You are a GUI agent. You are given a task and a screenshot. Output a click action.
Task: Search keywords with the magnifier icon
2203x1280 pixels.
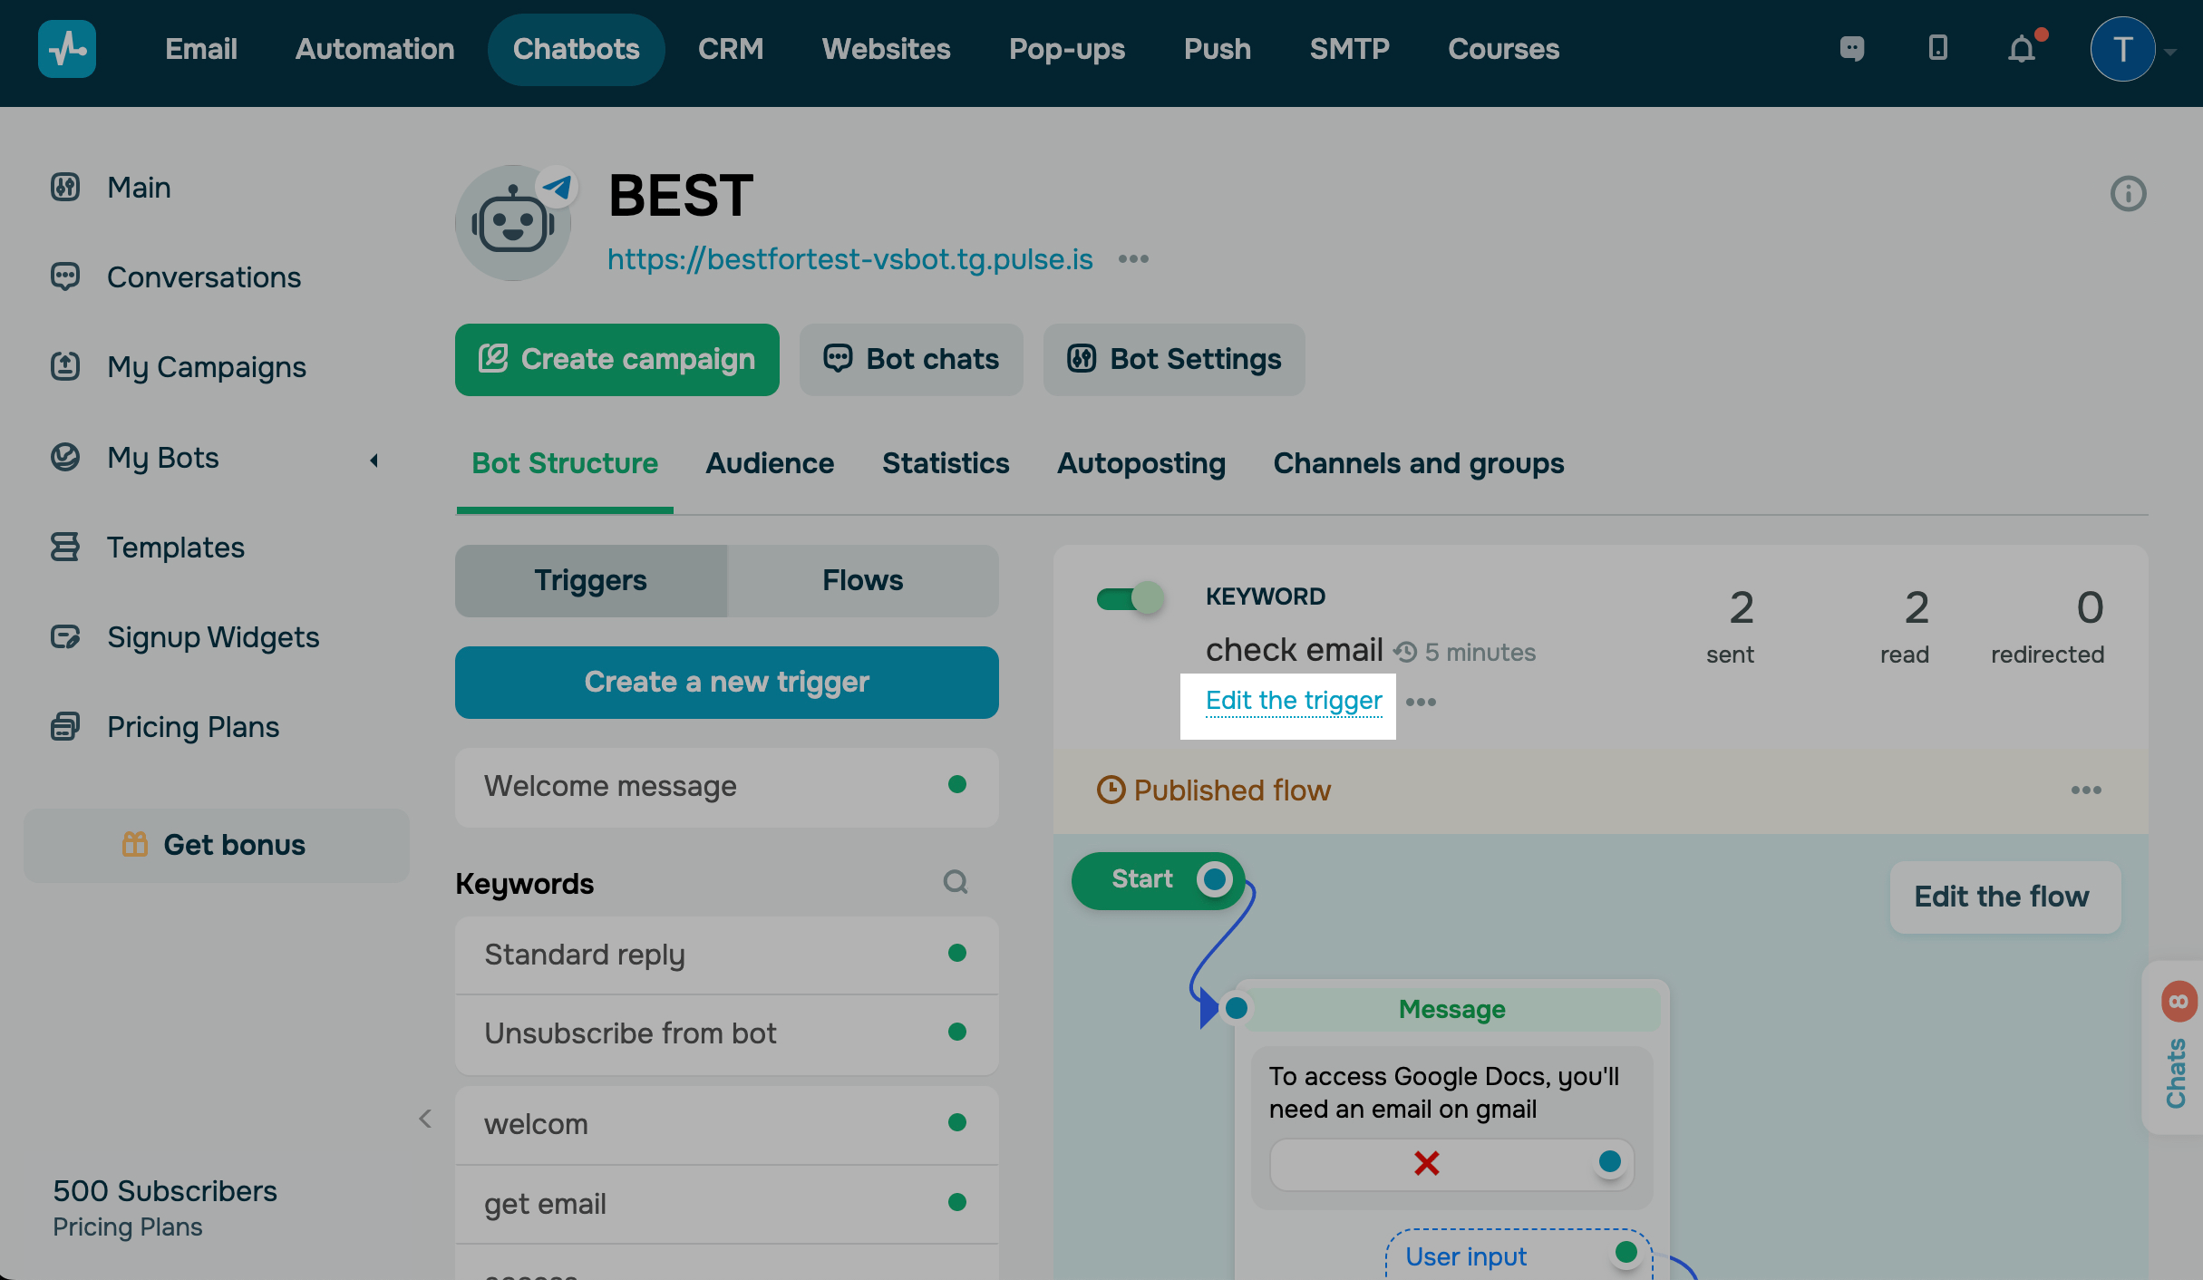click(x=956, y=882)
